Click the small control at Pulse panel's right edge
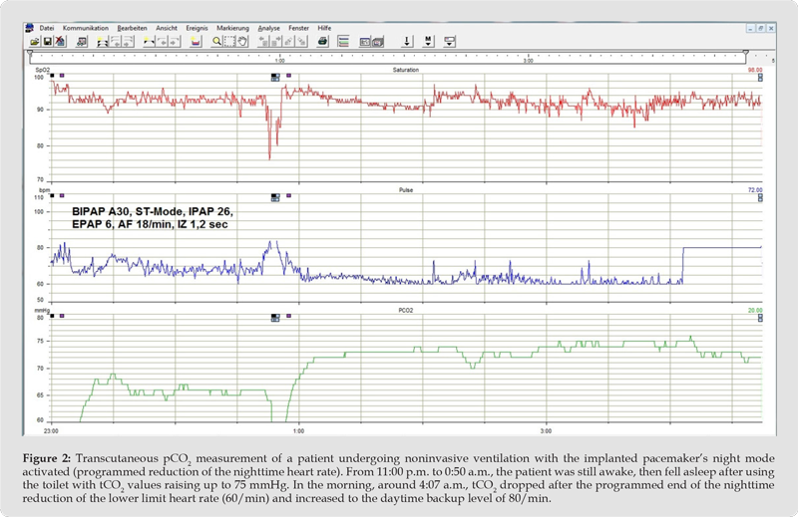Screen dimensions: 798x517 click(760, 198)
